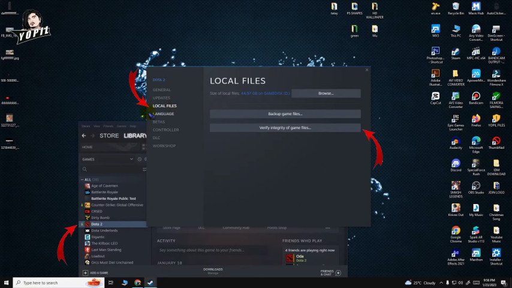Select the Epic Games Launcher desktop icon
The height and width of the screenshot is (288, 512).
coord(456,122)
